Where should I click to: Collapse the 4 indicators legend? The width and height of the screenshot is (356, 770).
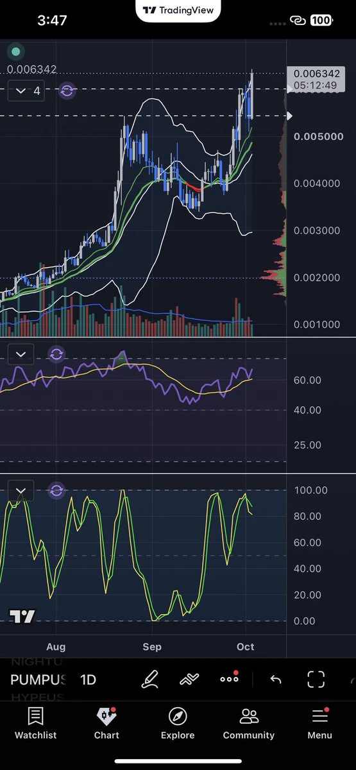28,90
